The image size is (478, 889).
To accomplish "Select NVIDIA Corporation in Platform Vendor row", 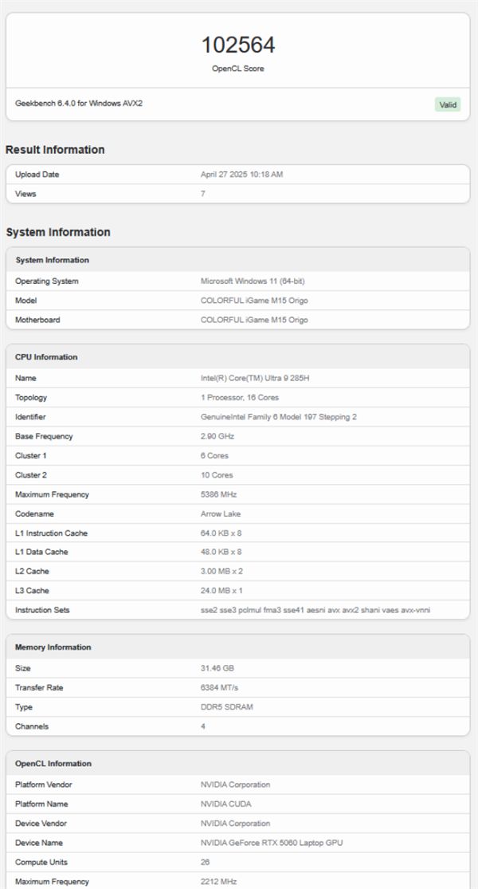I will coord(235,785).
